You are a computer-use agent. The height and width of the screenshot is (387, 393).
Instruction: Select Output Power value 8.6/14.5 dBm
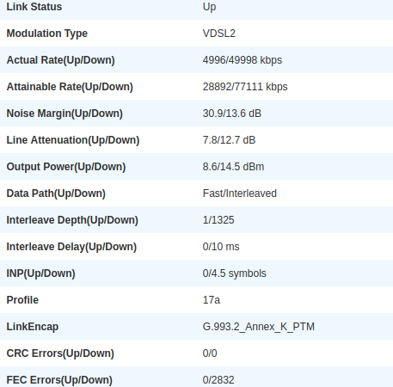(x=233, y=167)
